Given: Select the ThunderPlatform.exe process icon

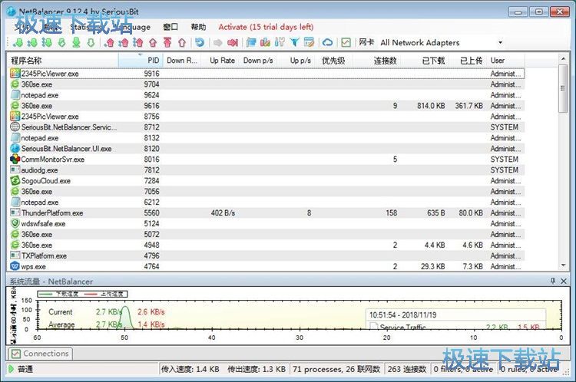Looking at the screenshot, I should pyautogui.click(x=15, y=213).
